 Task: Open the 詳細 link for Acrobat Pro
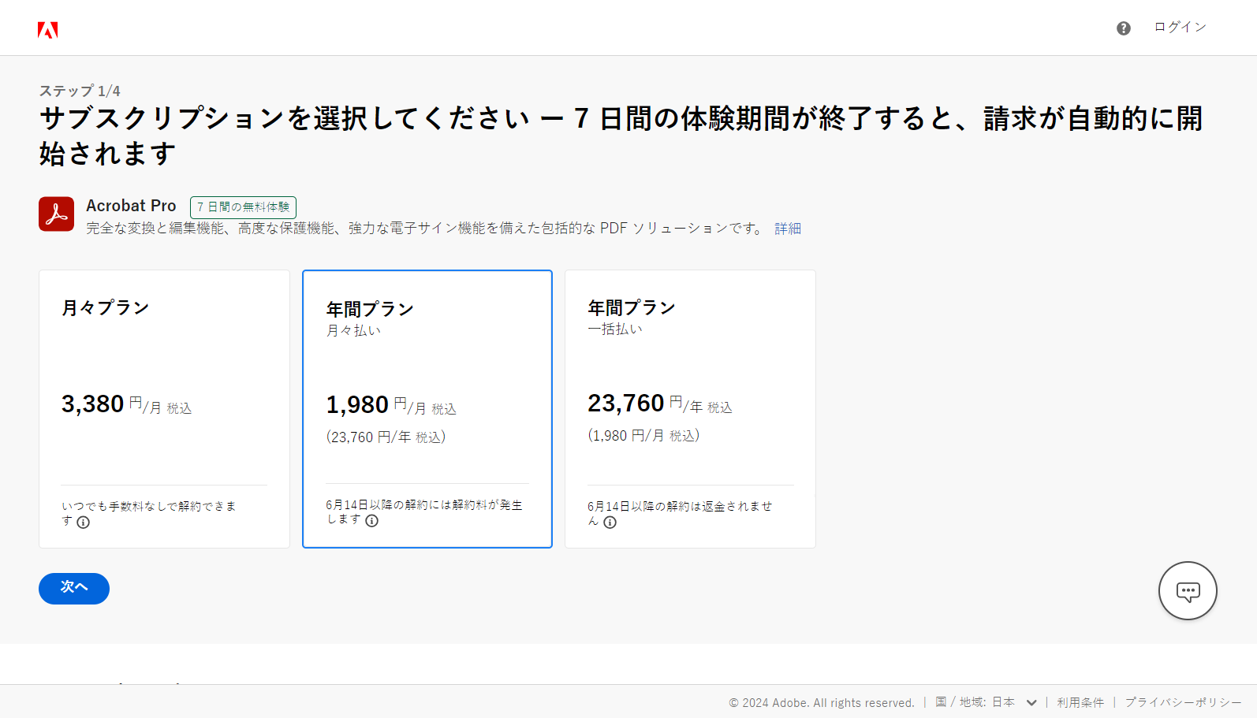[x=788, y=229]
